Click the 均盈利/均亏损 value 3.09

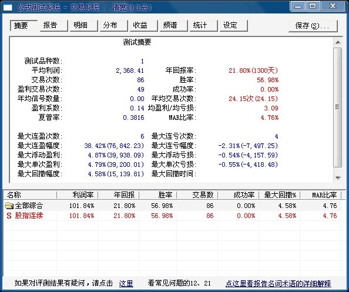click(x=271, y=108)
